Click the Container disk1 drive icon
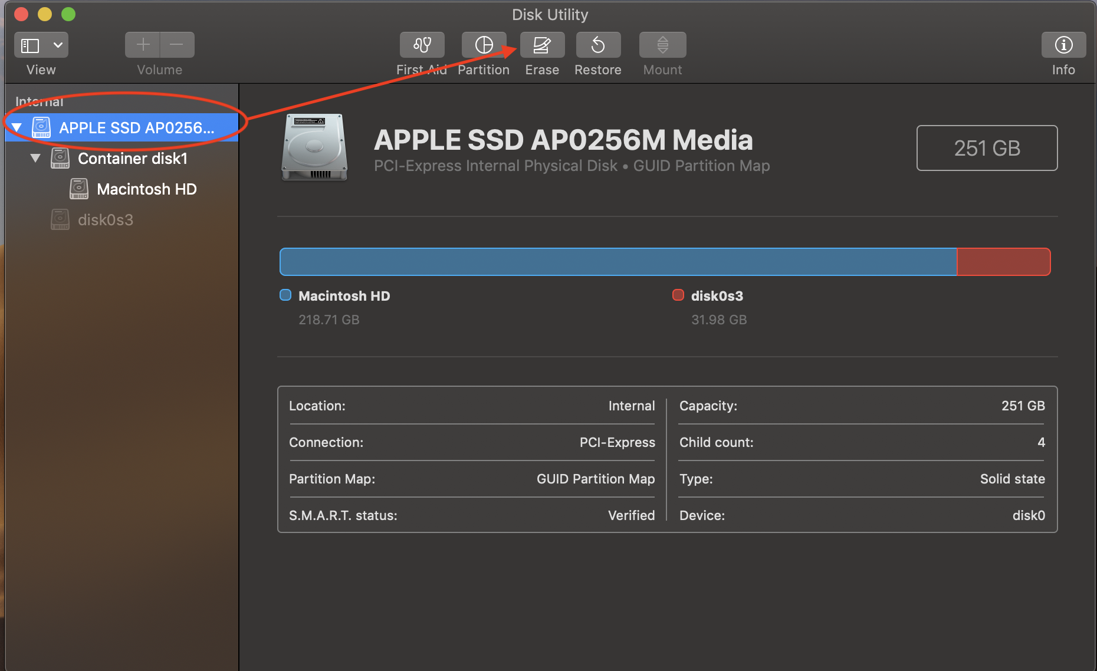1097x671 pixels. (60, 158)
